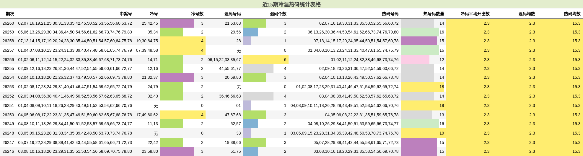583x156 pixels.
Task: Select warm code cell 21,53,63
Action: (233, 23)
